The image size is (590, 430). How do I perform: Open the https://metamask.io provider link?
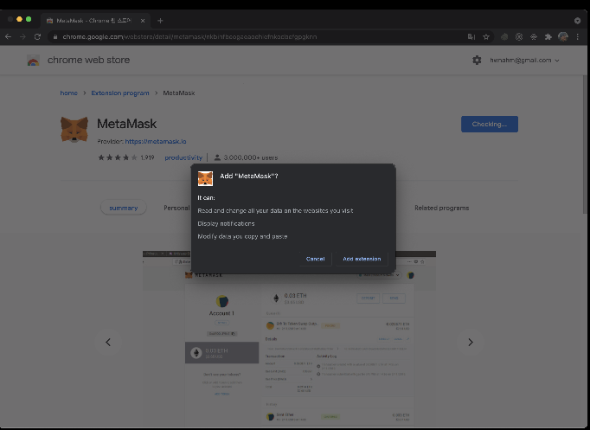click(156, 141)
